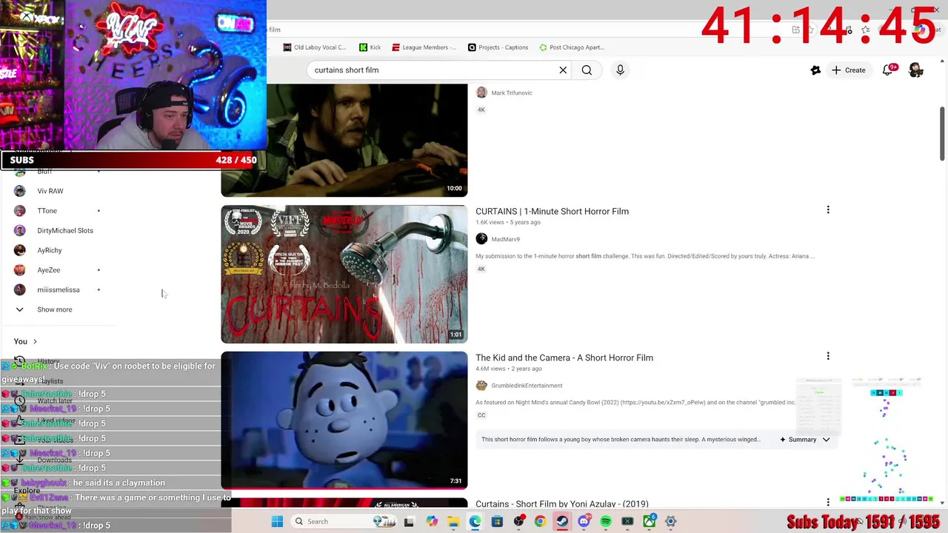The image size is (948, 533).
Task: Open the League Members bookmark
Action: coord(424,47)
